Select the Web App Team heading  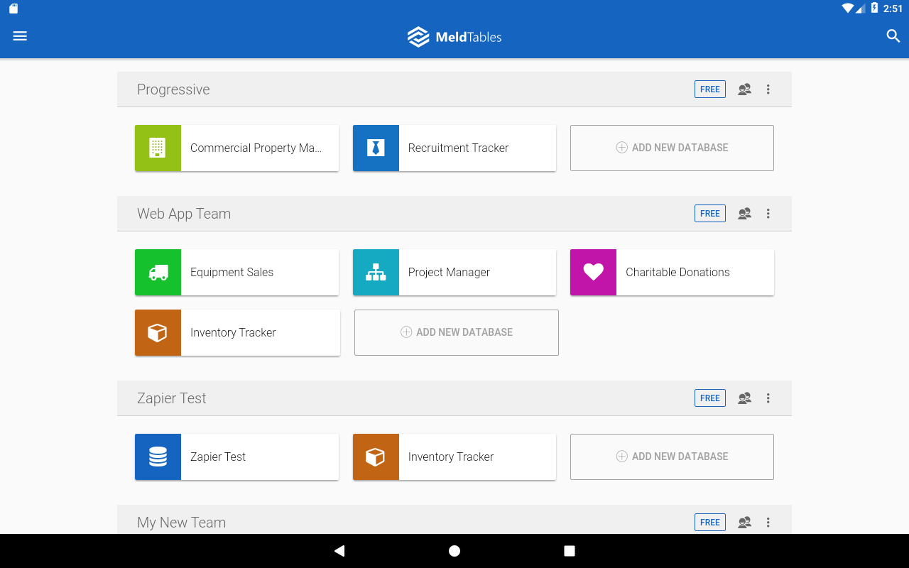[x=184, y=214]
